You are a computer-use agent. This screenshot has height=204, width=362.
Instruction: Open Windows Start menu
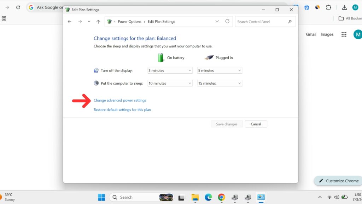(101, 197)
